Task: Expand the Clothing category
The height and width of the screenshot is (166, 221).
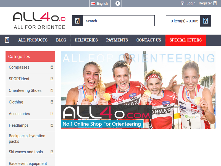Action: 52,102
